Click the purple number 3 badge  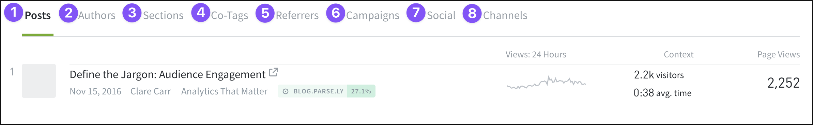[x=132, y=13]
